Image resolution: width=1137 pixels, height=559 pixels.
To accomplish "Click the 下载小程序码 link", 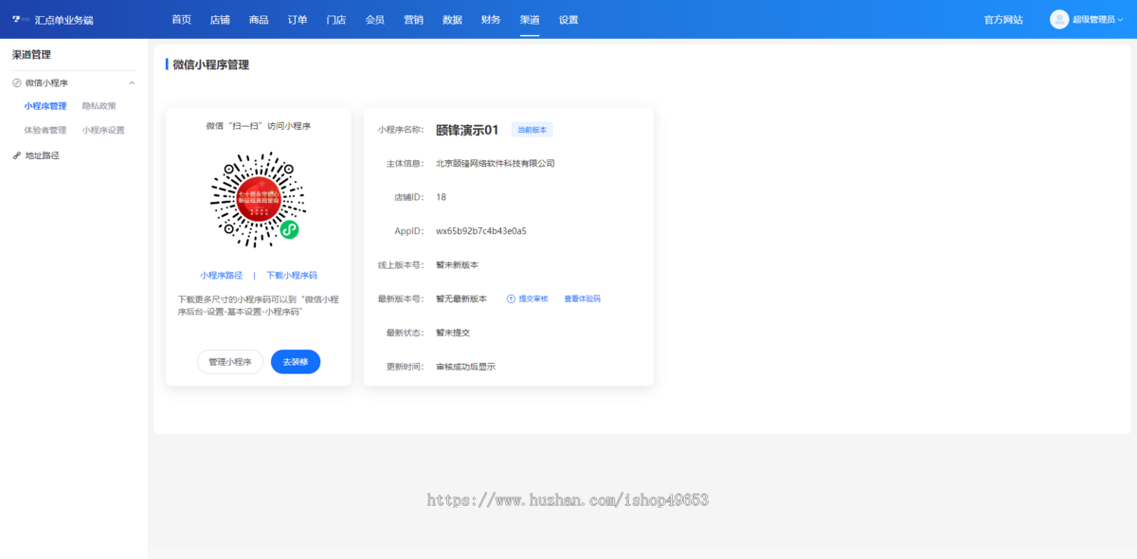I will (x=292, y=276).
